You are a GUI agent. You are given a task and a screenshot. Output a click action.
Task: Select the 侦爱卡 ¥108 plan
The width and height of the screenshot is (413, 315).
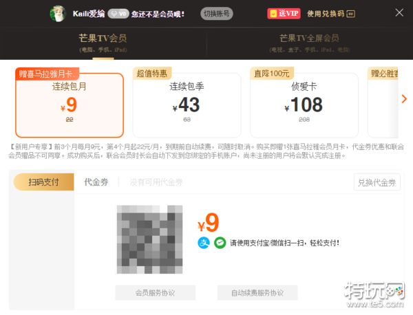tap(304, 105)
